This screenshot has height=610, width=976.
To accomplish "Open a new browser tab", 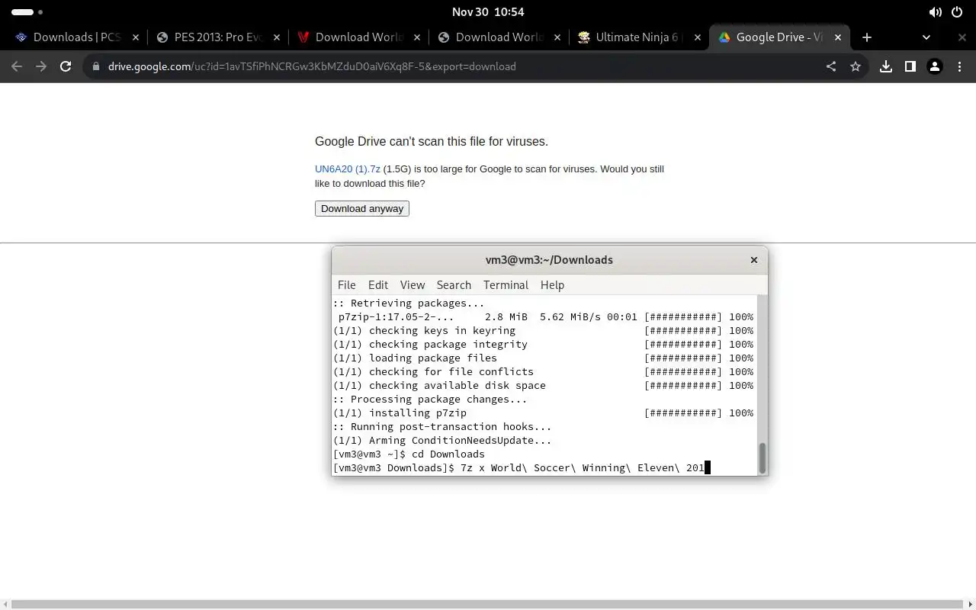I will click(866, 37).
